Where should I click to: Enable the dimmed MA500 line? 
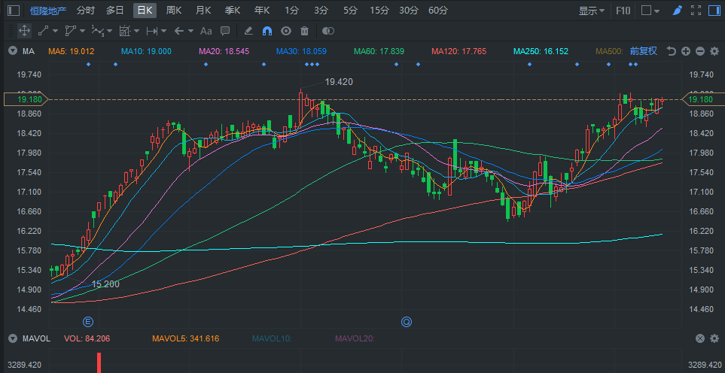609,51
